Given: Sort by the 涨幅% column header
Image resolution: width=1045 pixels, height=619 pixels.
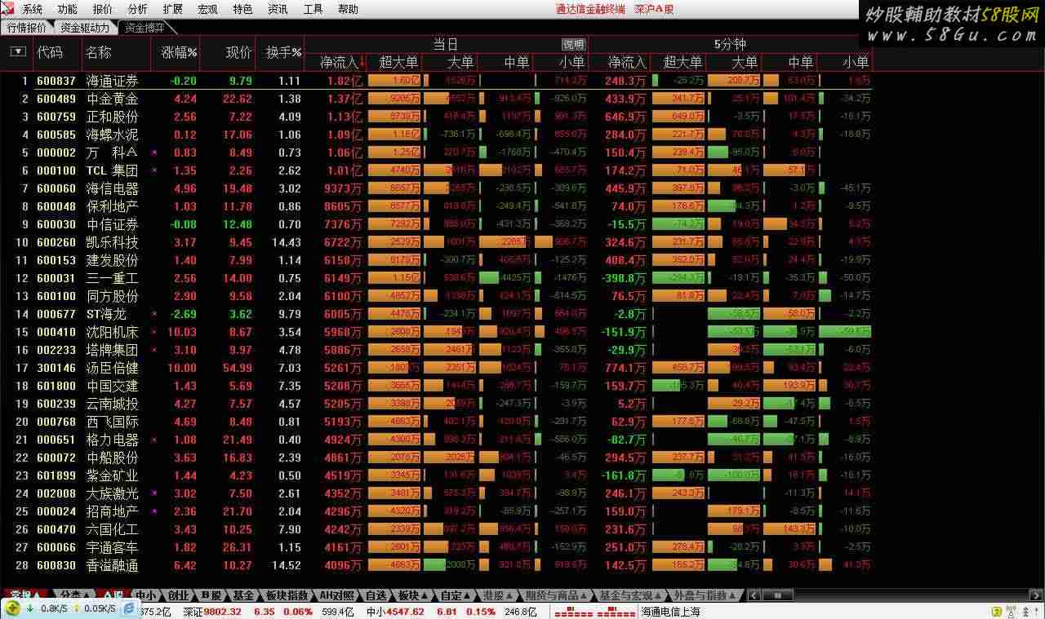Looking at the screenshot, I should coord(179,52).
